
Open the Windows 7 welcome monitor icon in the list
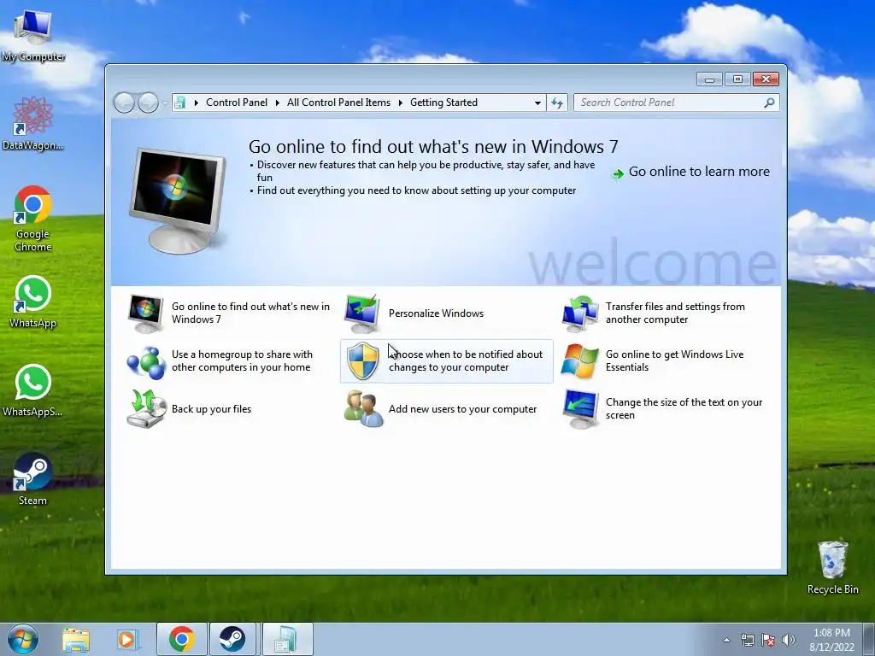[x=145, y=313]
